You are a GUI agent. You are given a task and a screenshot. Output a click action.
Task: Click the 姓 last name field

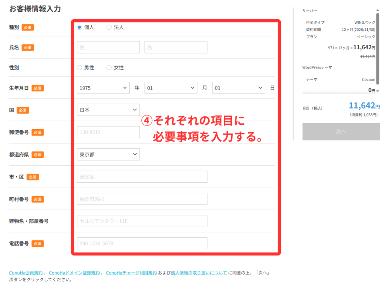coord(108,47)
